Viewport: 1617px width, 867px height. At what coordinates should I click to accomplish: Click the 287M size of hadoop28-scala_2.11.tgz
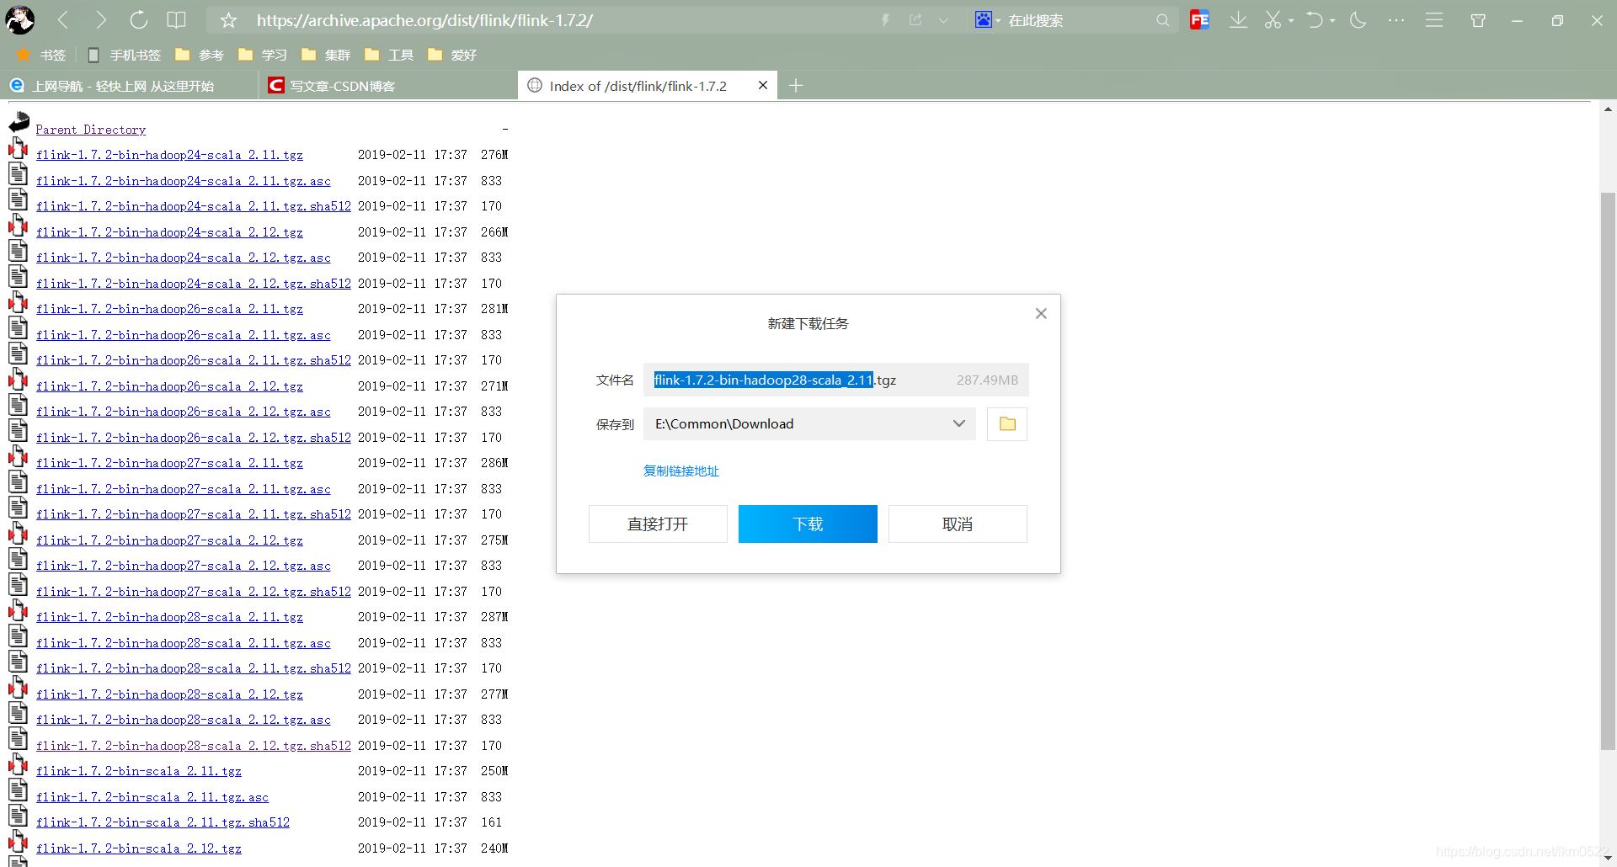tap(494, 617)
